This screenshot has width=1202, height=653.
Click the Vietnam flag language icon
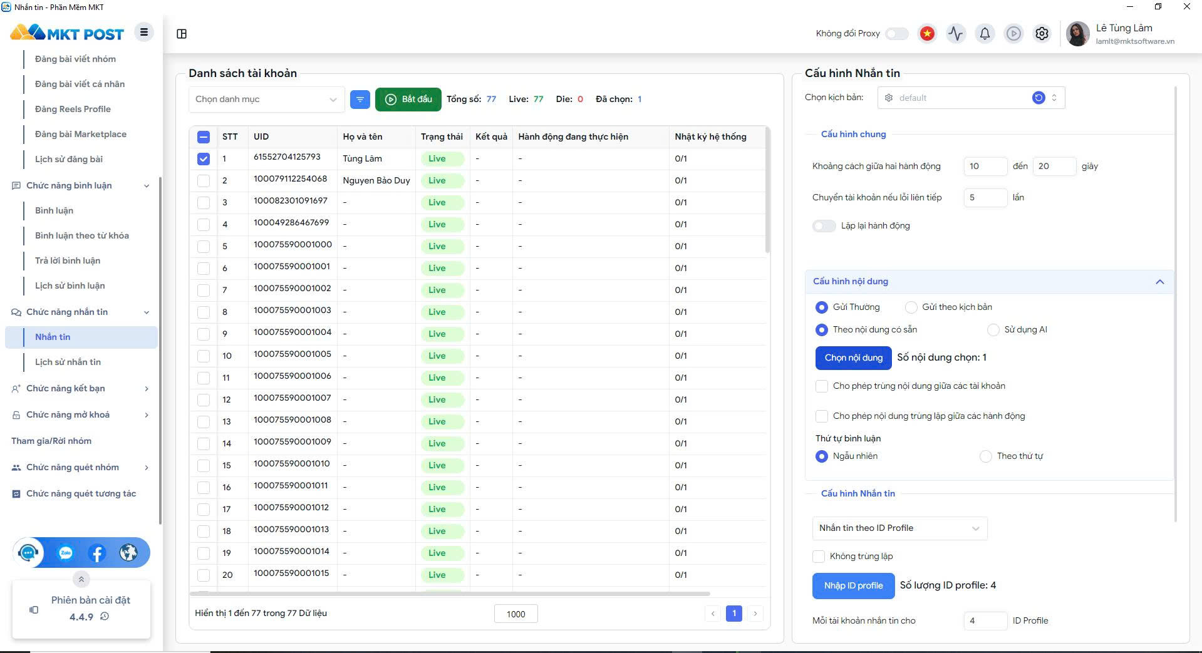(927, 33)
